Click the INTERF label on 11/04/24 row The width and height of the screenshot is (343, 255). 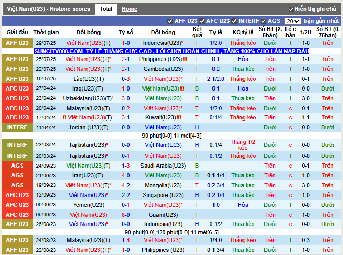[x=17, y=127]
